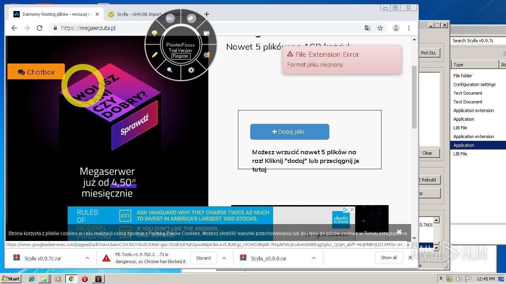Click the exit door icon in PointerFocus wheel
506x284 pixels.
click(206, 55)
